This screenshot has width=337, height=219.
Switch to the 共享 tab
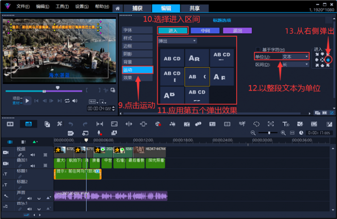click(x=187, y=8)
